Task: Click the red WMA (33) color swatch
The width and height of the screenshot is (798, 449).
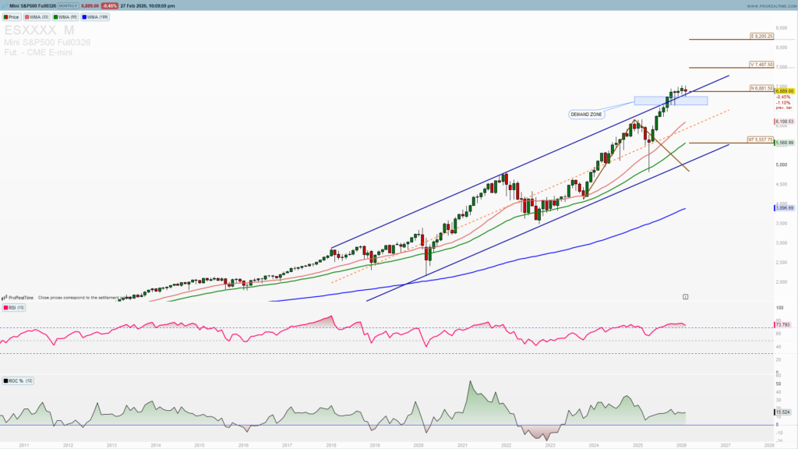Action: pos(28,16)
